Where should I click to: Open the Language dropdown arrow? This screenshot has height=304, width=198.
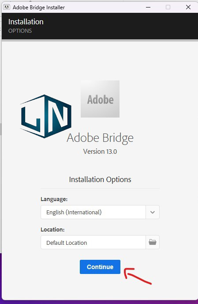(153, 212)
